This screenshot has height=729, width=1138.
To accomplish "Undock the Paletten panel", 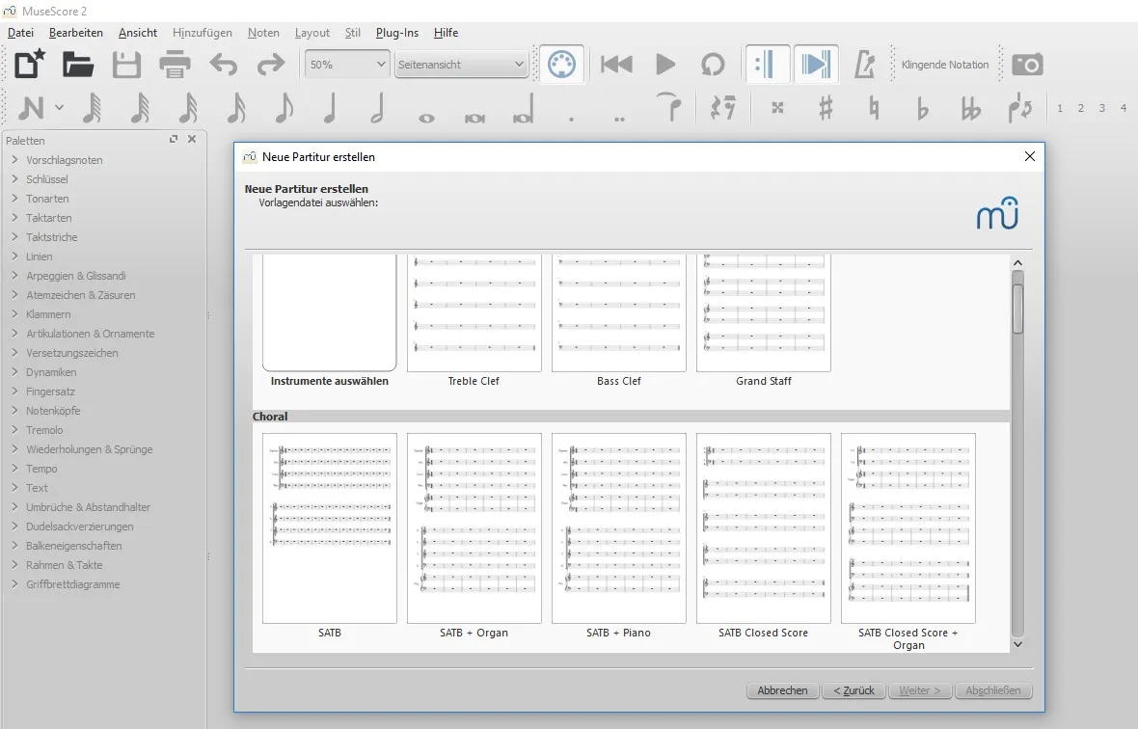I will click(174, 139).
